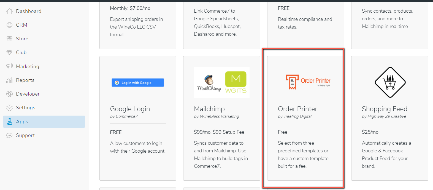This screenshot has width=433, height=190.
Task: Open the Marketing menu item
Action: [x=28, y=66]
